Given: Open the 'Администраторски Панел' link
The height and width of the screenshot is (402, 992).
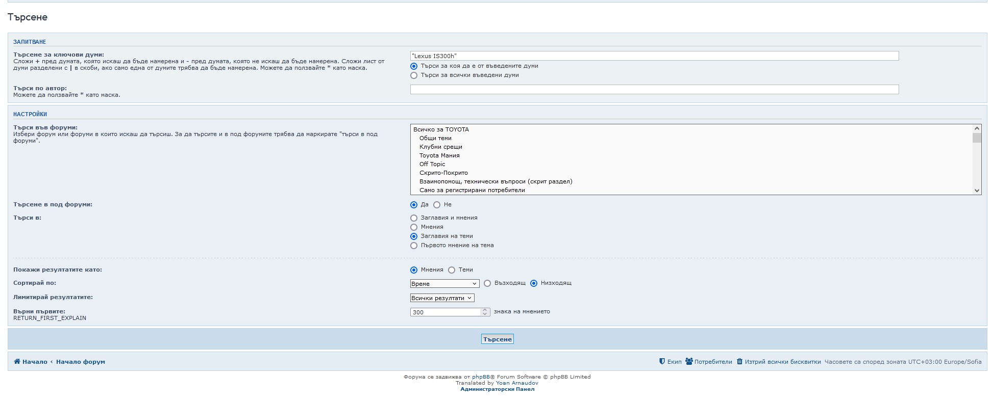Looking at the screenshot, I should click(498, 389).
